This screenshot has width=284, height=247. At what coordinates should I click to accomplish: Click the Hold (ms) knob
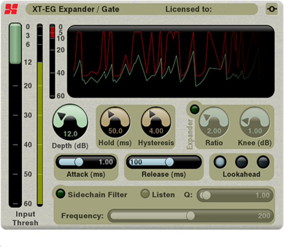pyautogui.click(x=115, y=122)
